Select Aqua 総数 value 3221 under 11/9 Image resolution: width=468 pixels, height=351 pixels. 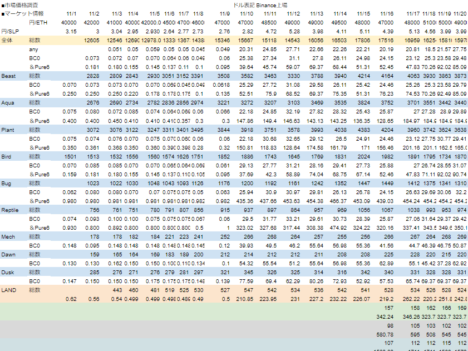pyautogui.click(x=223, y=103)
